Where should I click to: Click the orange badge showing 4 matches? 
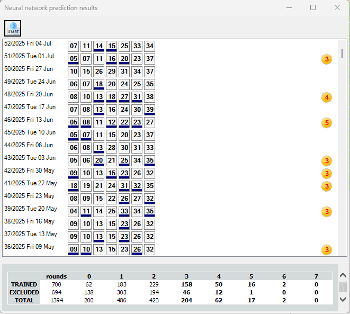click(327, 97)
